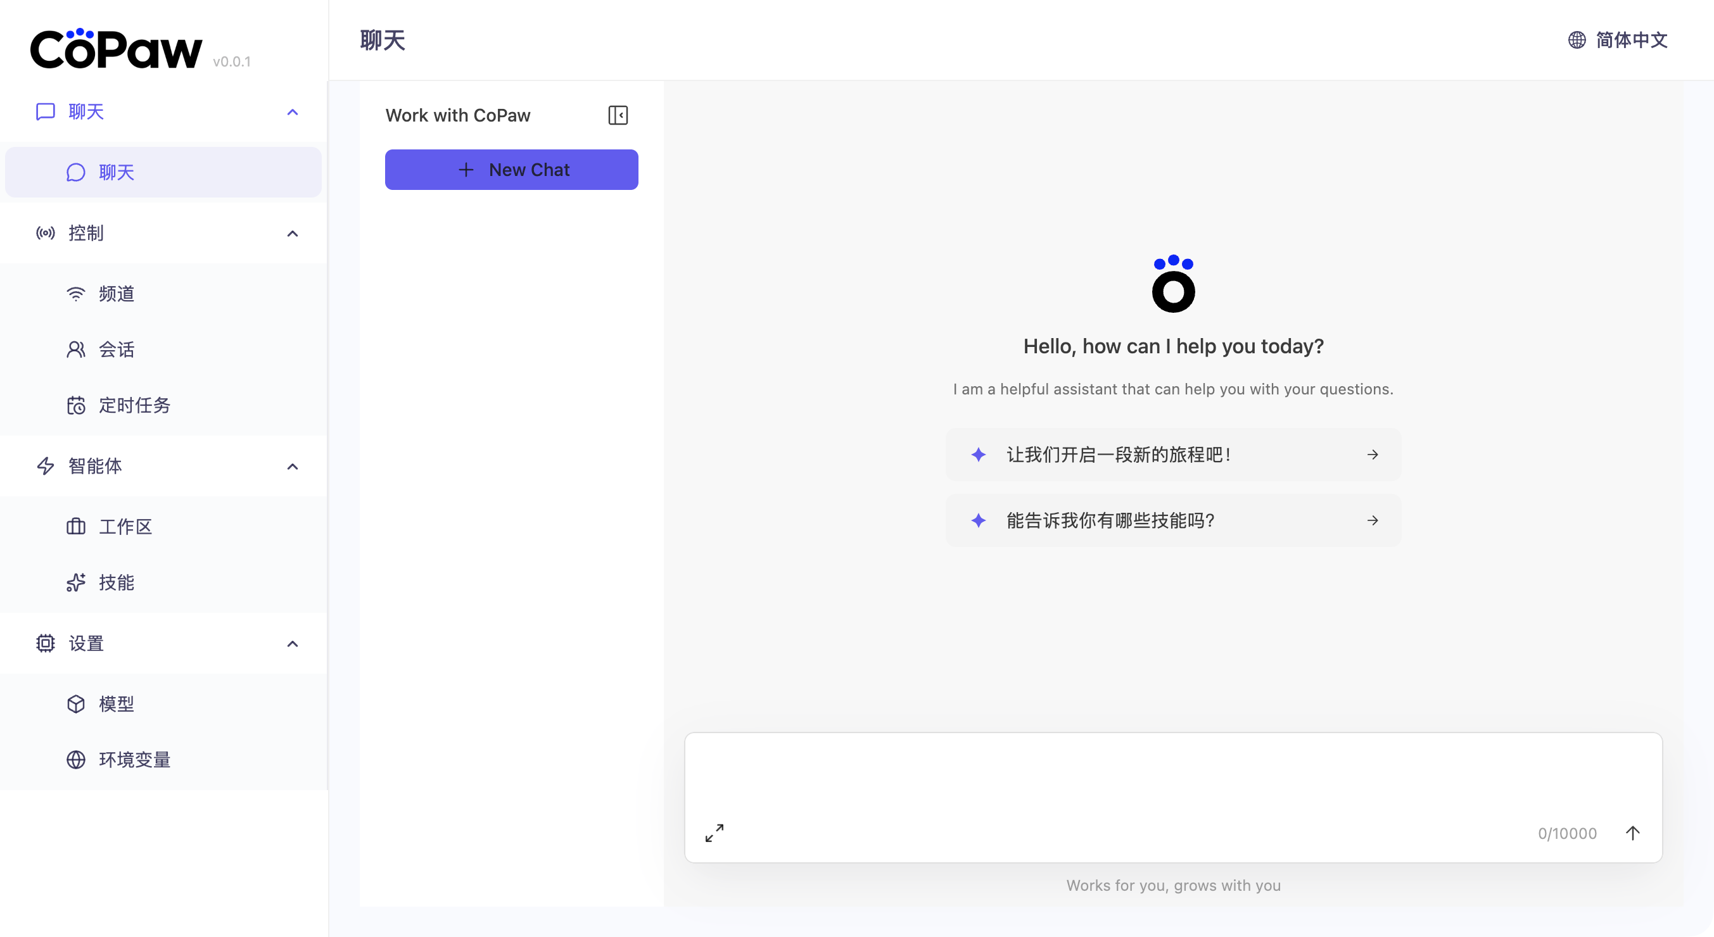The image size is (1714, 937).
Task: Click the globe icon next to 简体中文
Action: pos(1577,39)
